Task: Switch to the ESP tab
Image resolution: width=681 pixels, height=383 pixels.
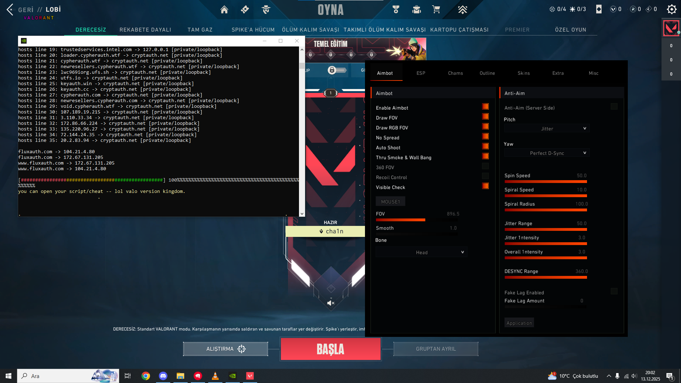Action: point(421,73)
